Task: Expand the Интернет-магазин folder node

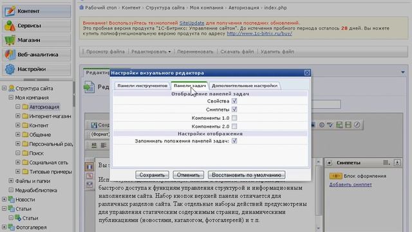Action: (x=18, y=116)
